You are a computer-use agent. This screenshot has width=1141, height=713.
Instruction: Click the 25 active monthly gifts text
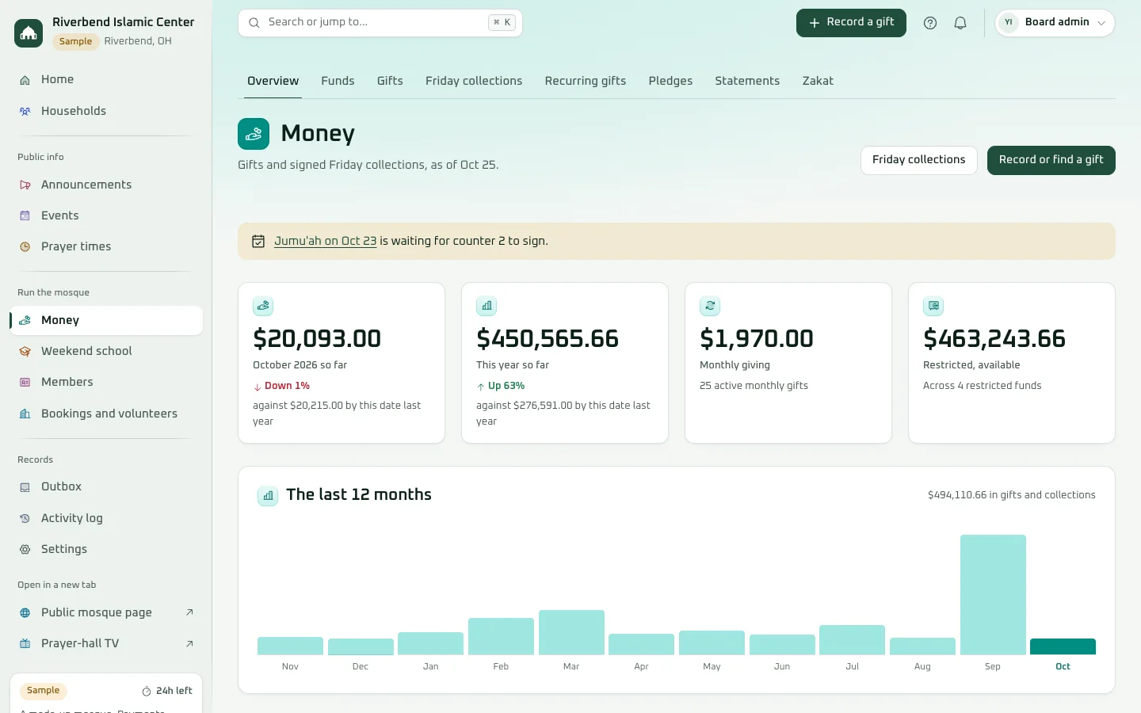click(754, 386)
